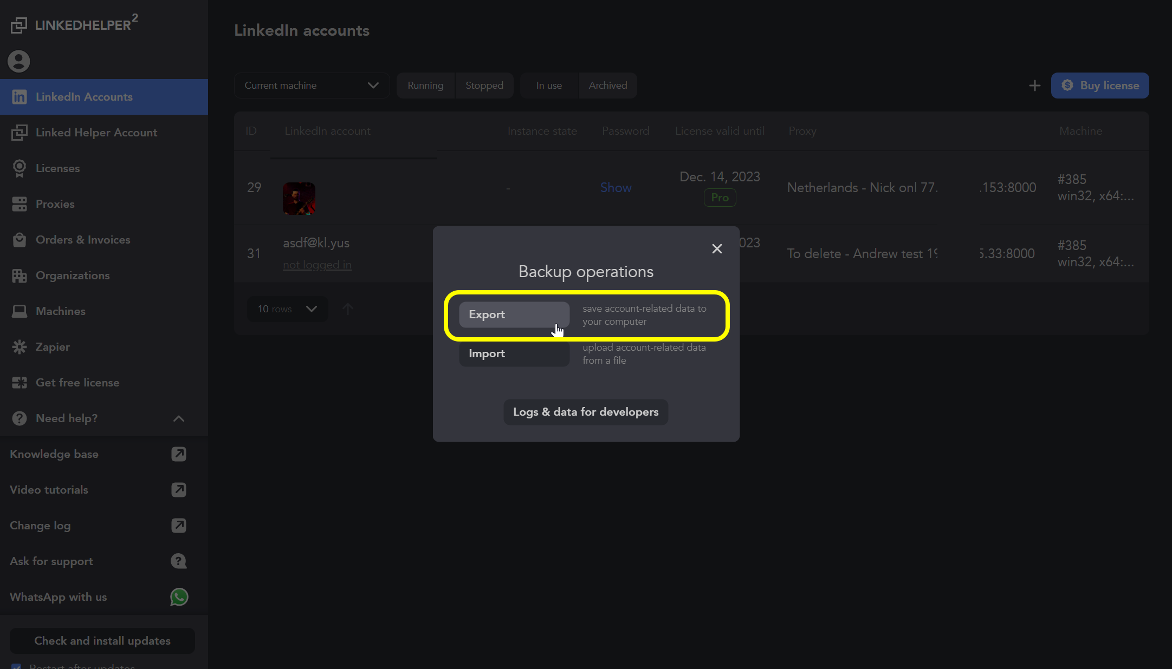Viewport: 1172px width, 669px height.
Task: Collapse the Need help? section
Action: 179,418
